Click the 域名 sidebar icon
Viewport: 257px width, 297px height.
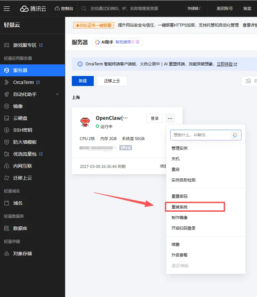7,203
